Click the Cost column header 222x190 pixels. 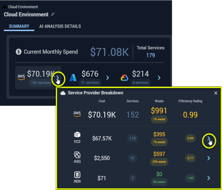(x=102, y=101)
